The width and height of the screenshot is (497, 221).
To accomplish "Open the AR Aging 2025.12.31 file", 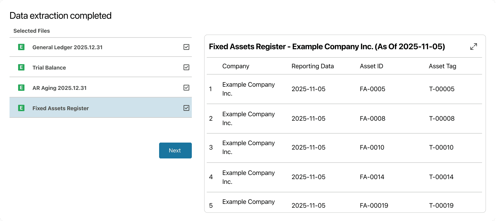I will click(x=59, y=88).
